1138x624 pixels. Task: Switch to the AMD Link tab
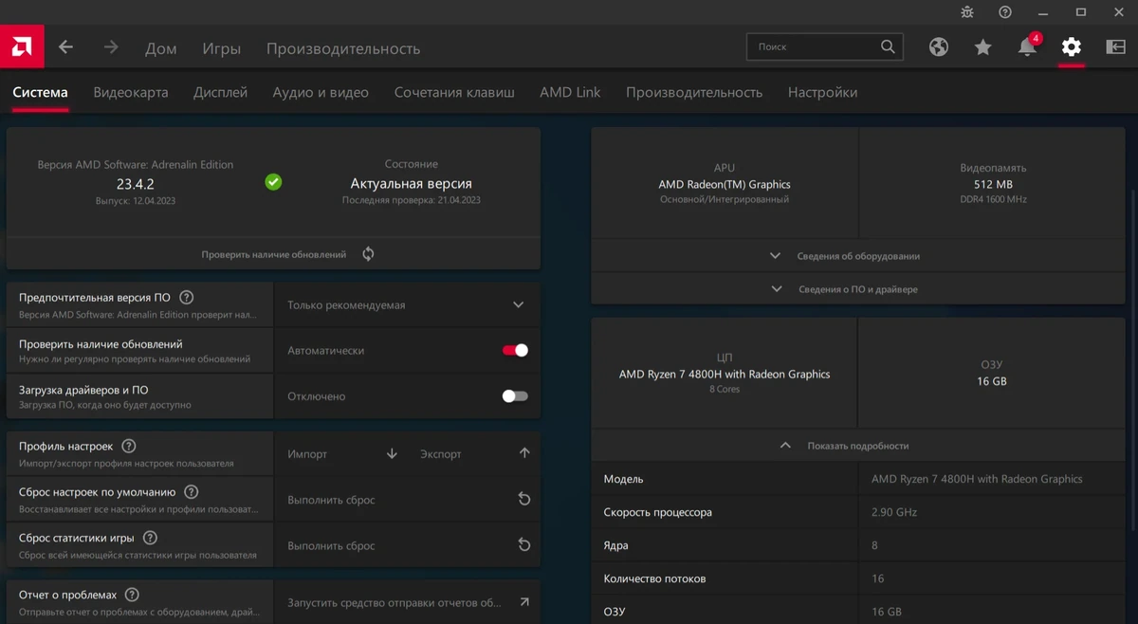(x=570, y=92)
